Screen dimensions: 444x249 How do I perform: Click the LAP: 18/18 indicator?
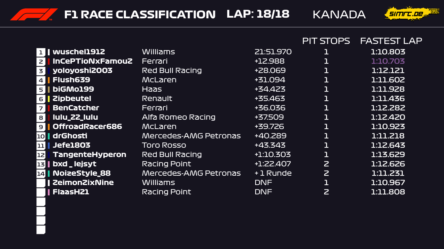[x=258, y=14]
